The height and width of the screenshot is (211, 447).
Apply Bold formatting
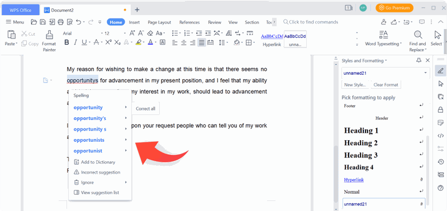tap(66, 42)
